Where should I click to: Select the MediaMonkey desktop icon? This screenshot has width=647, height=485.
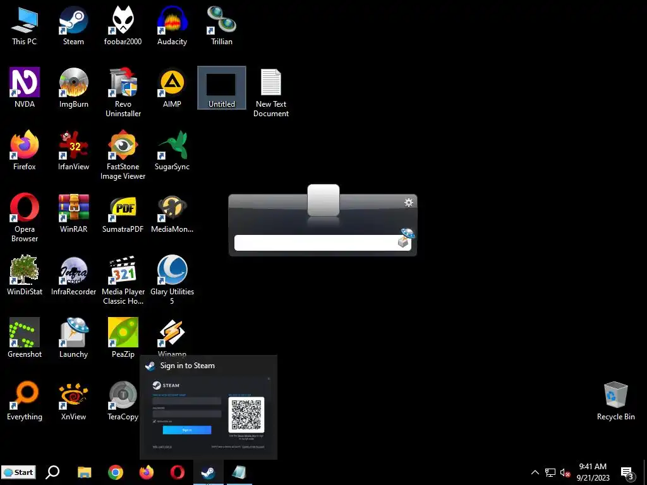pyautogui.click(x=172, y=213)
